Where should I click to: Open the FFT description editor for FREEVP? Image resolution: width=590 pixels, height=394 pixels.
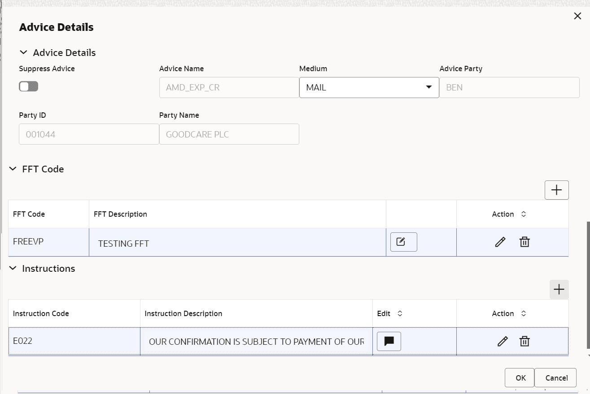[403, 241]
